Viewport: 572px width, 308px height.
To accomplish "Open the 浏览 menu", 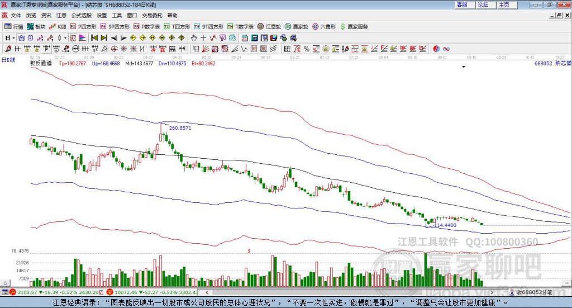I will pyautogui.click(x=31, y=15).
